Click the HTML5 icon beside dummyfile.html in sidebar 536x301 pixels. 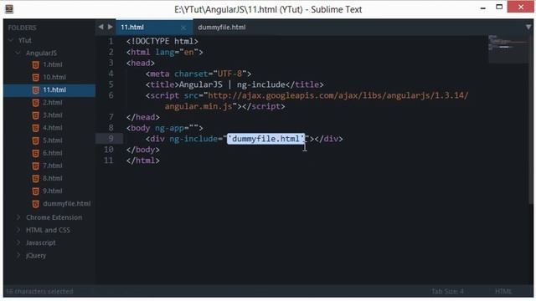(35, 204)
